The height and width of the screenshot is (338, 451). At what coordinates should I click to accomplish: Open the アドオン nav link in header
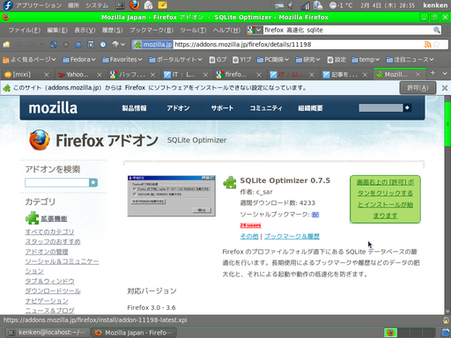click(x=178, y=108)
